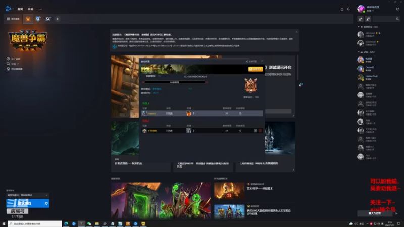Click the gray action icon in team 2 row
404x227 pixels.
255,131
